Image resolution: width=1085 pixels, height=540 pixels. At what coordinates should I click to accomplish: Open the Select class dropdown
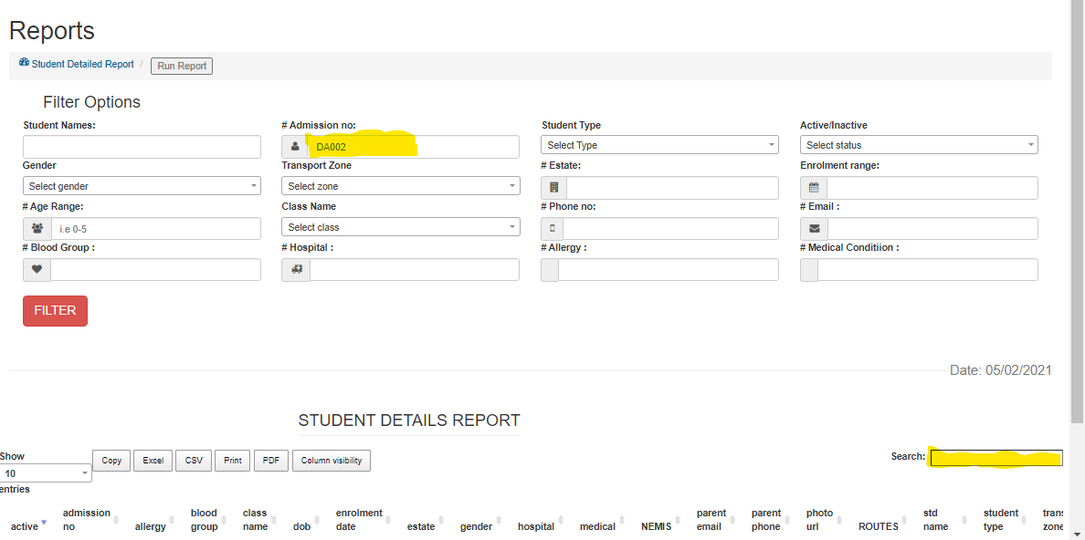(400, 227)
